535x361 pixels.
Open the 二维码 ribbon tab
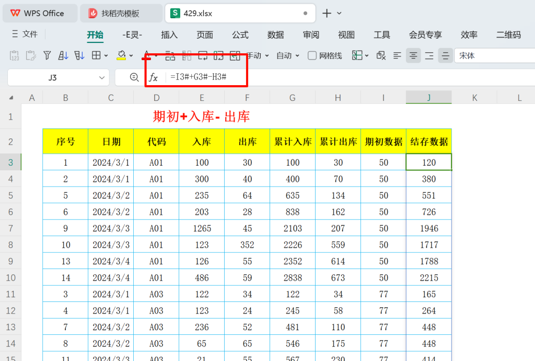point(508,35)
